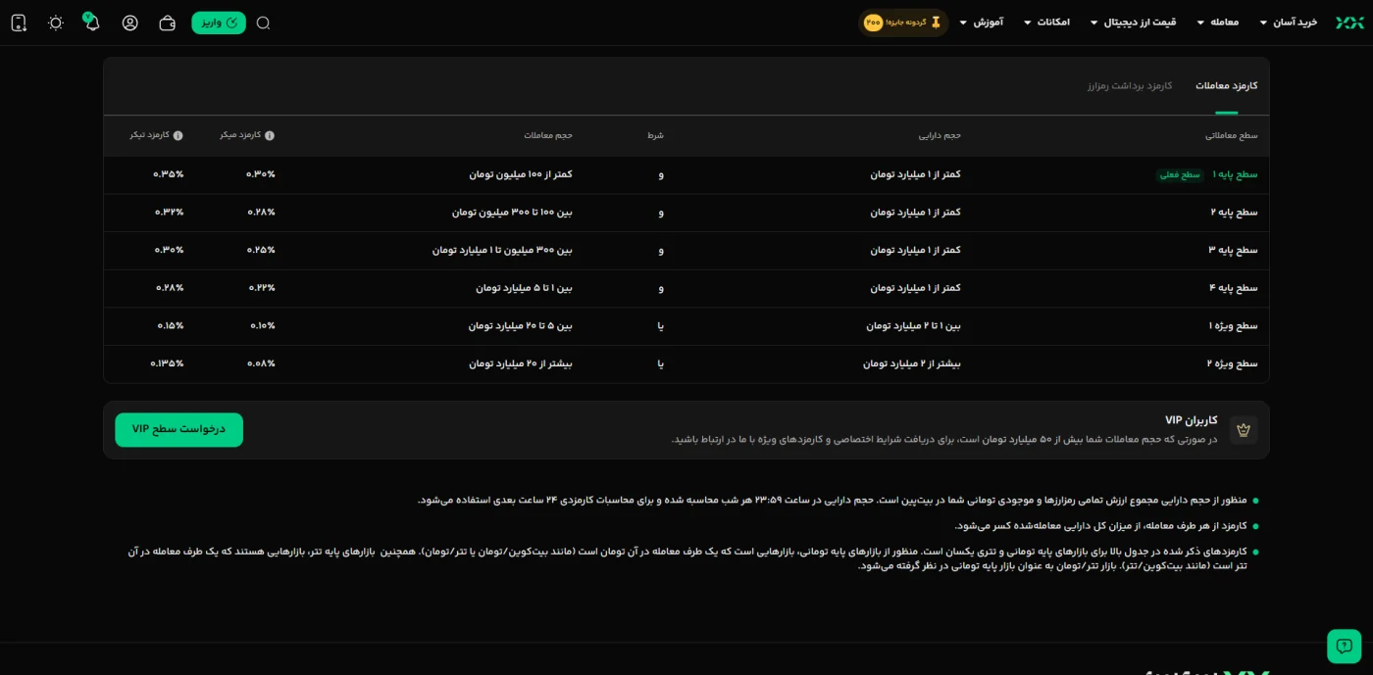Click the یا condition in سطح ویژه ۱ row

(x=660, y=325)
